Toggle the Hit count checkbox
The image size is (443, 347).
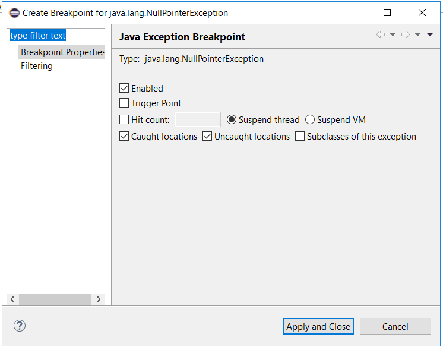point(124,120)
